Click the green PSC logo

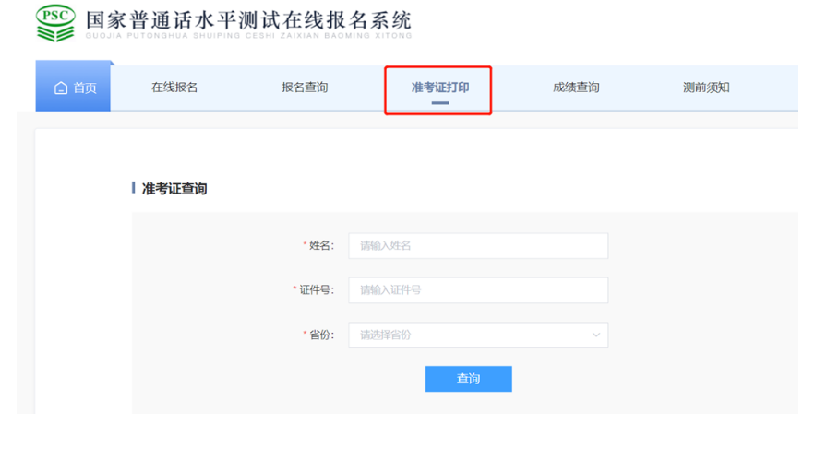[55, 23]
